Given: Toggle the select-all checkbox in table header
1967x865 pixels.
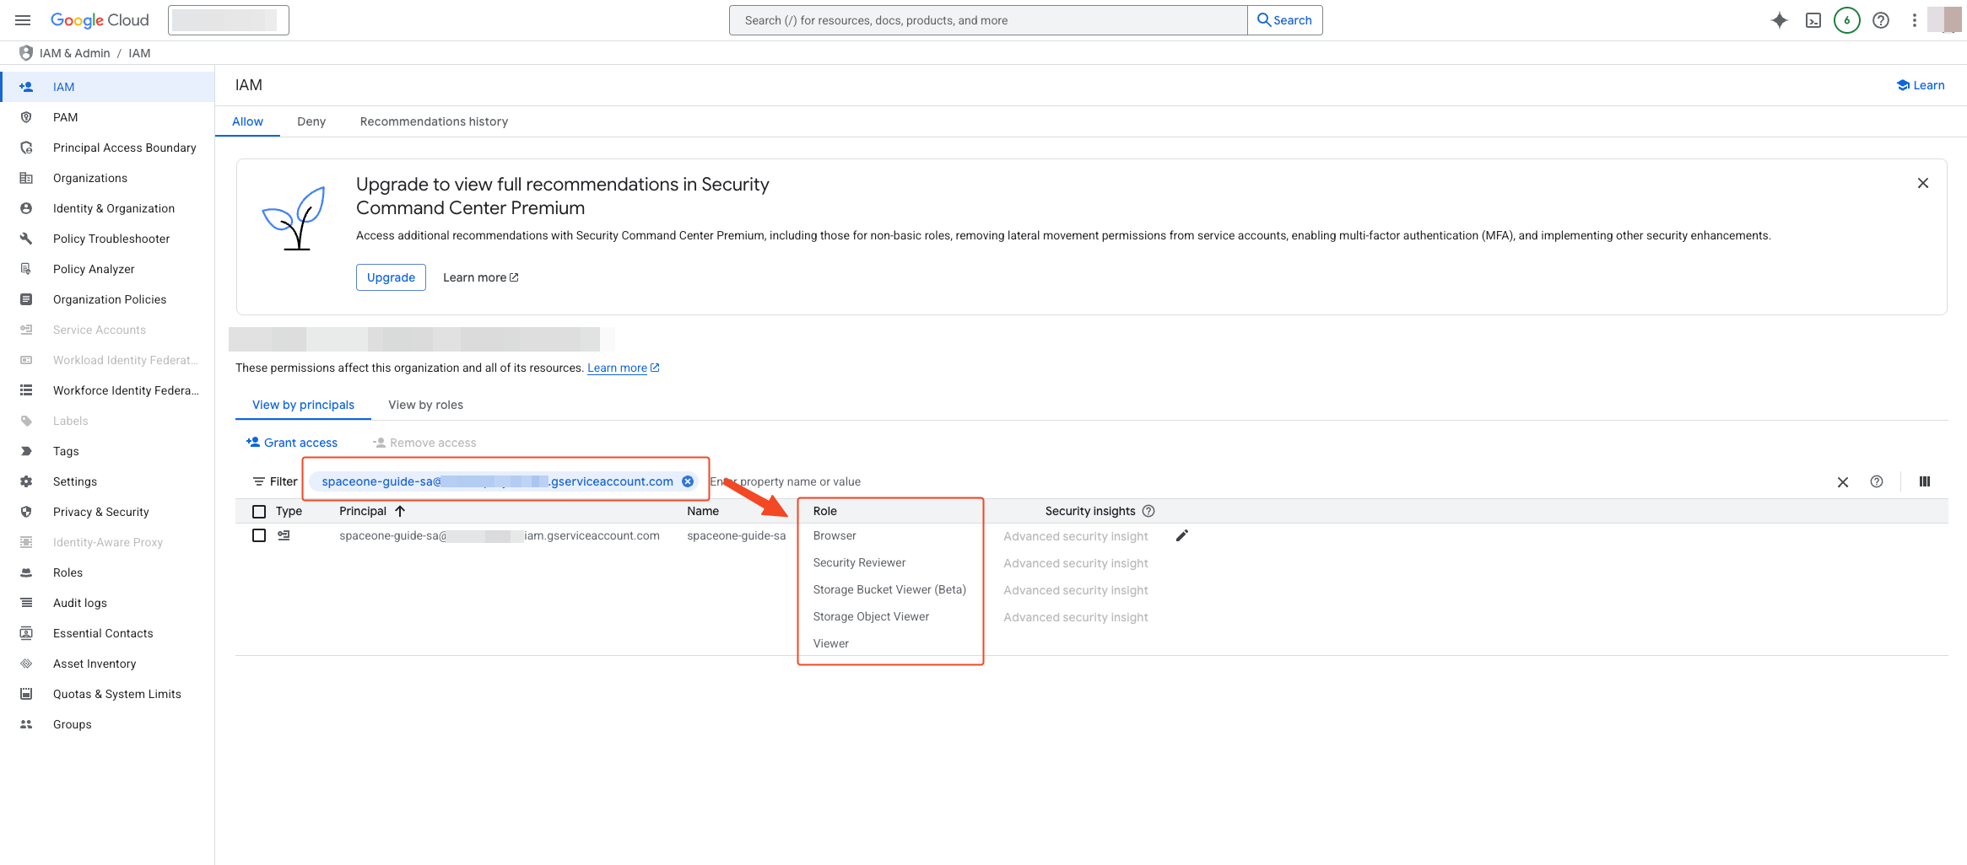Looking at the screenshot, I should [x=259, y=511].
